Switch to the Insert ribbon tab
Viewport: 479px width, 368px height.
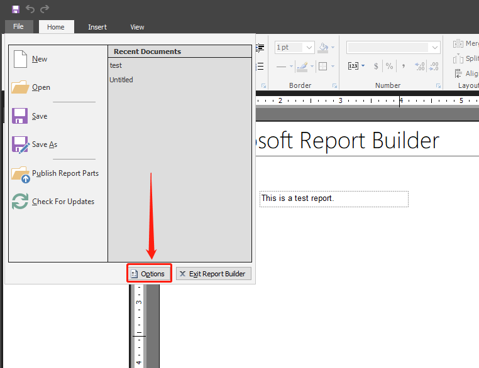(97, 27)
